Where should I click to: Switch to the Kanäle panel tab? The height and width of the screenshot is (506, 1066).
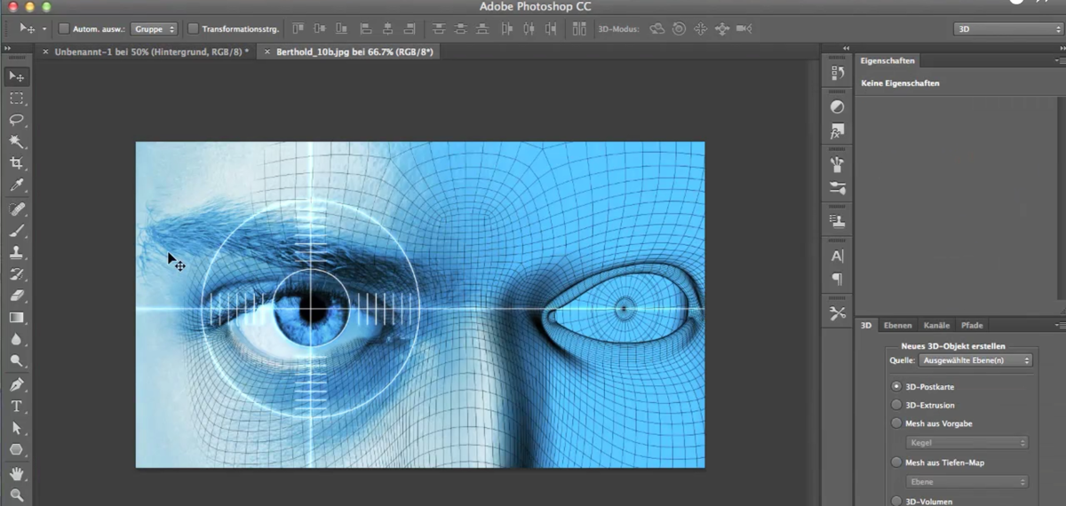[x=936, y=325]
